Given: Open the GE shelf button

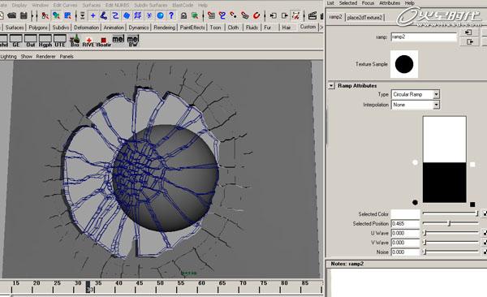Looking at the screenshot, I should tap(16, 41).
